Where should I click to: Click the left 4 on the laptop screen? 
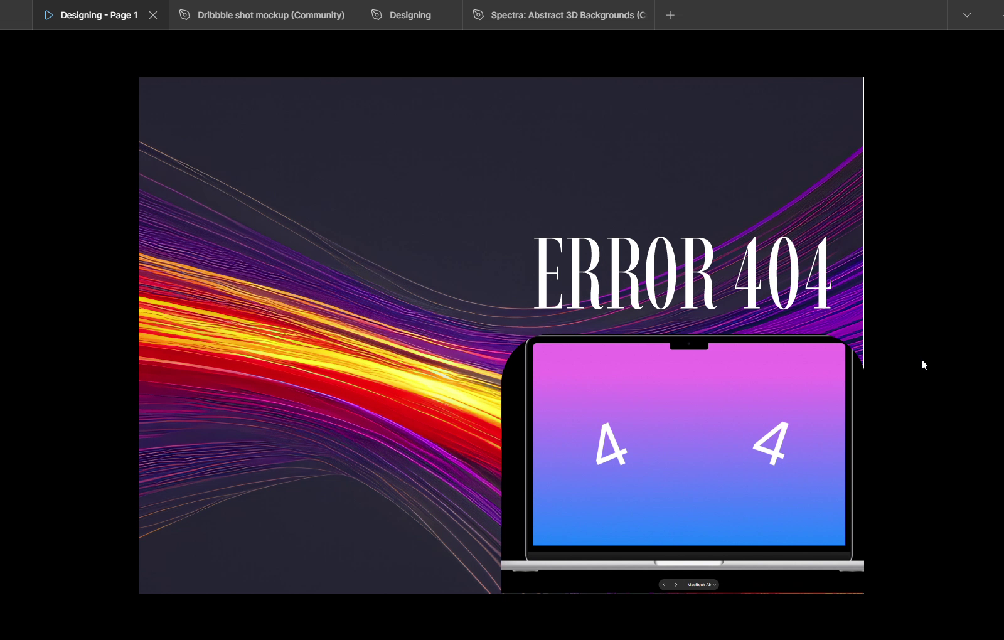click(611, 444)
